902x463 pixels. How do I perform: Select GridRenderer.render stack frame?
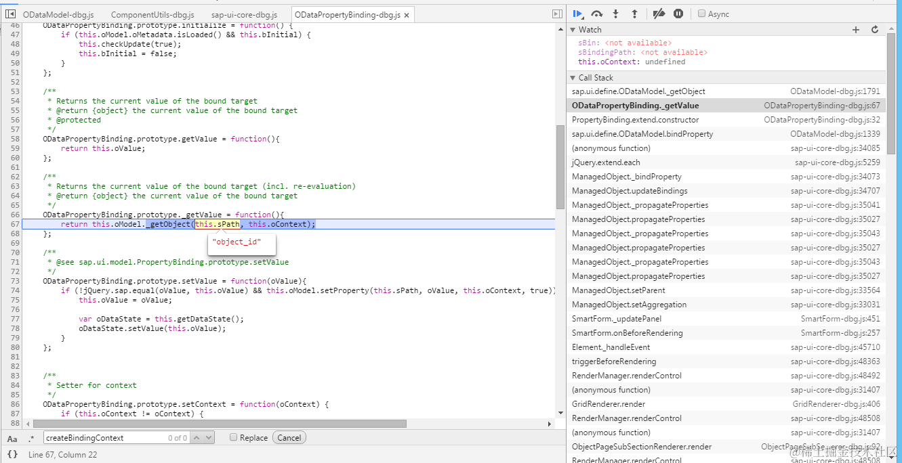[726, 404]
